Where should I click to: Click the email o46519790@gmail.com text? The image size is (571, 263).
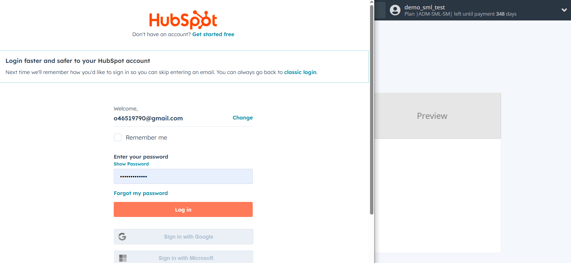[x=148, y=118]
